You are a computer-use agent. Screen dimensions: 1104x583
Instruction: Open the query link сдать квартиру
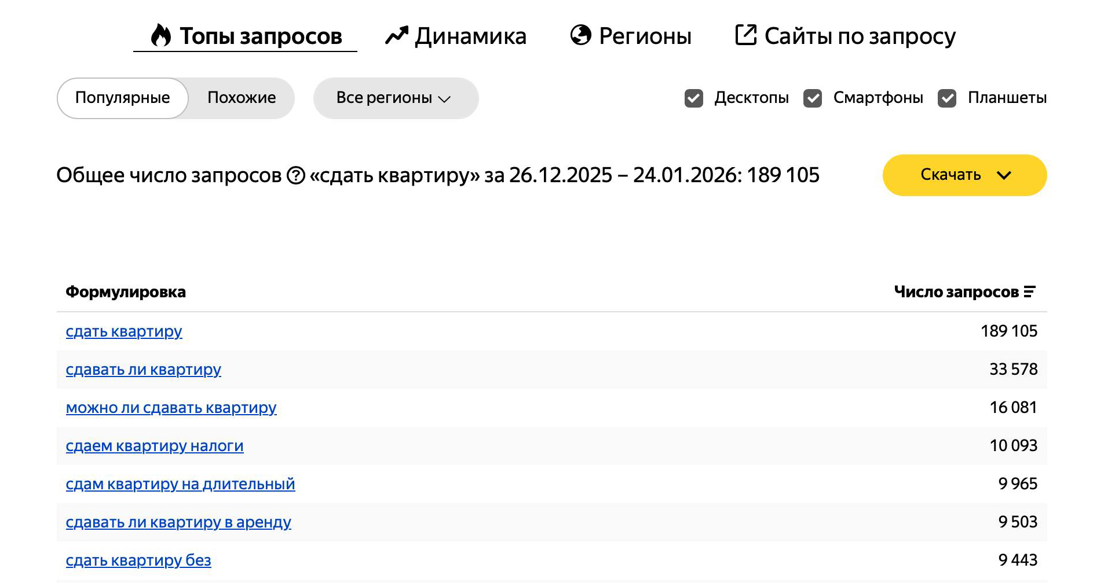(124, 331)
